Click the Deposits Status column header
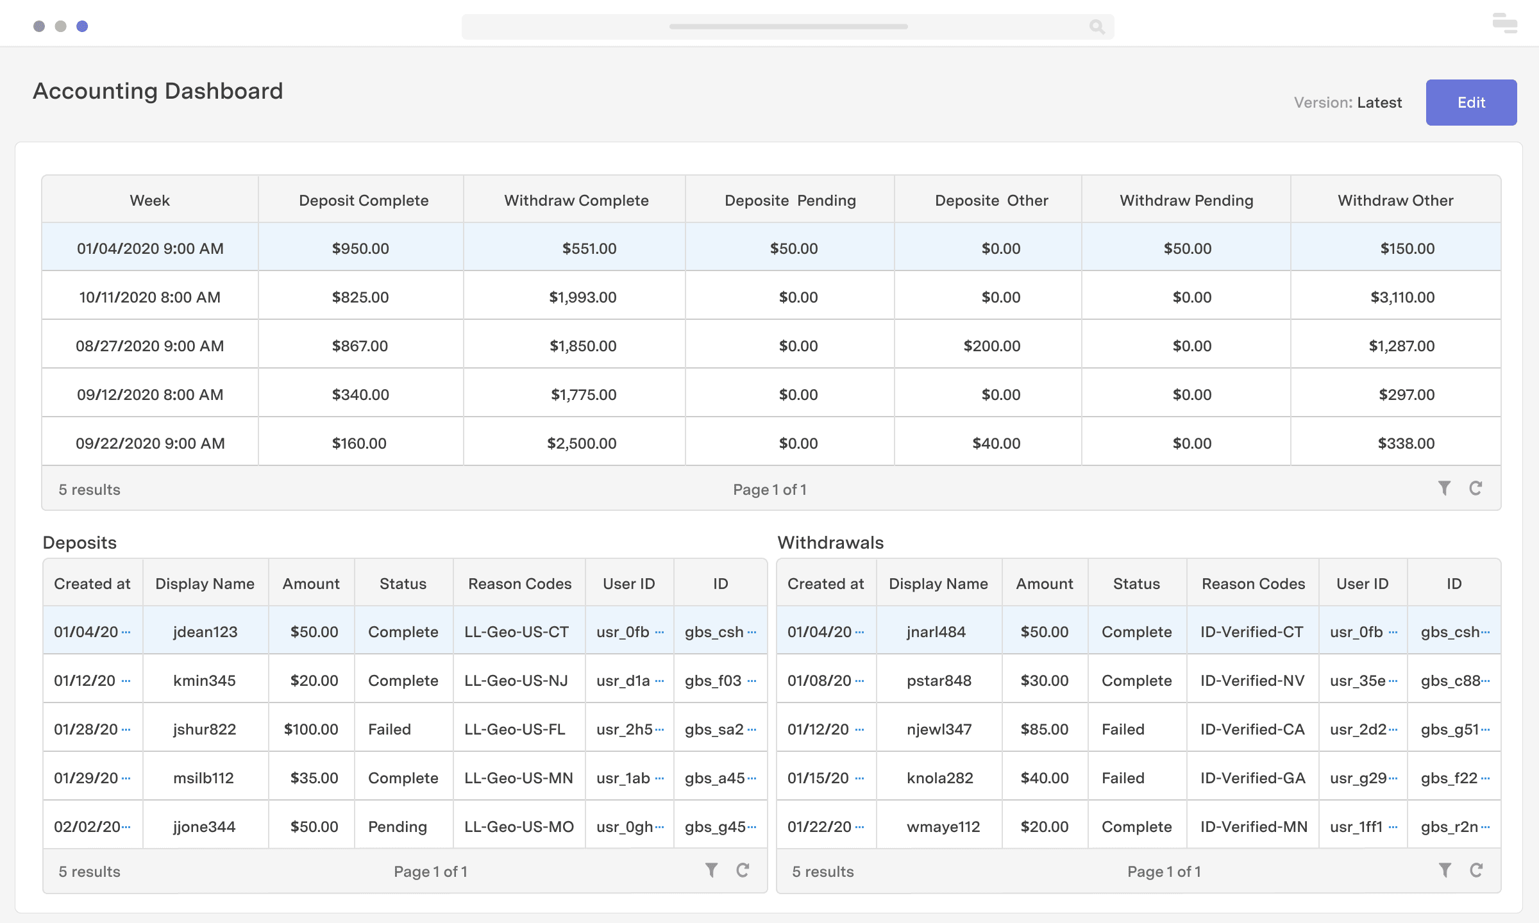This screenshot has height=923, width=1539. tap(403, 583)
